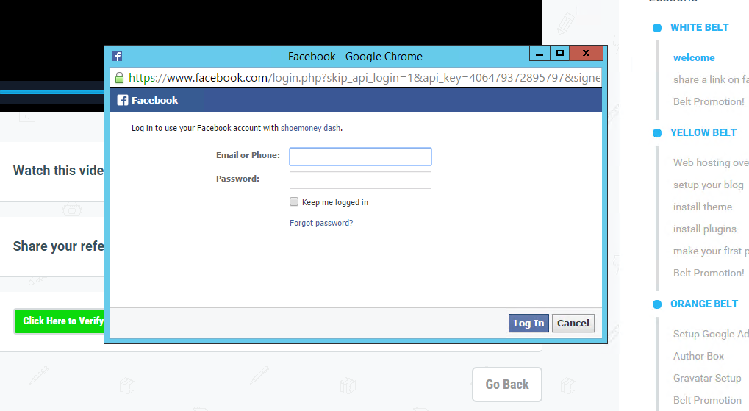This screenshot has height=411, width=749.
Task: Click the Facebook favicon in popup title bar
Action: [x=117, y=56]
